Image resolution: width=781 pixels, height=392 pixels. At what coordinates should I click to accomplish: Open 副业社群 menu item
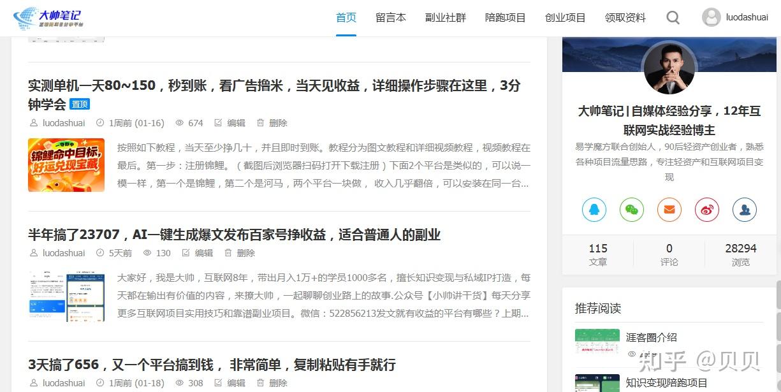446,18
